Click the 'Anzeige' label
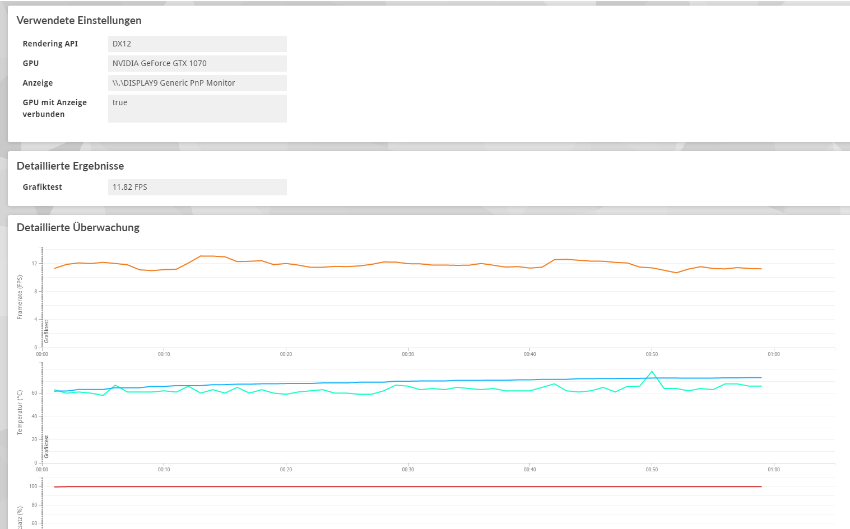The image size is (850, 529). [38, 83]
